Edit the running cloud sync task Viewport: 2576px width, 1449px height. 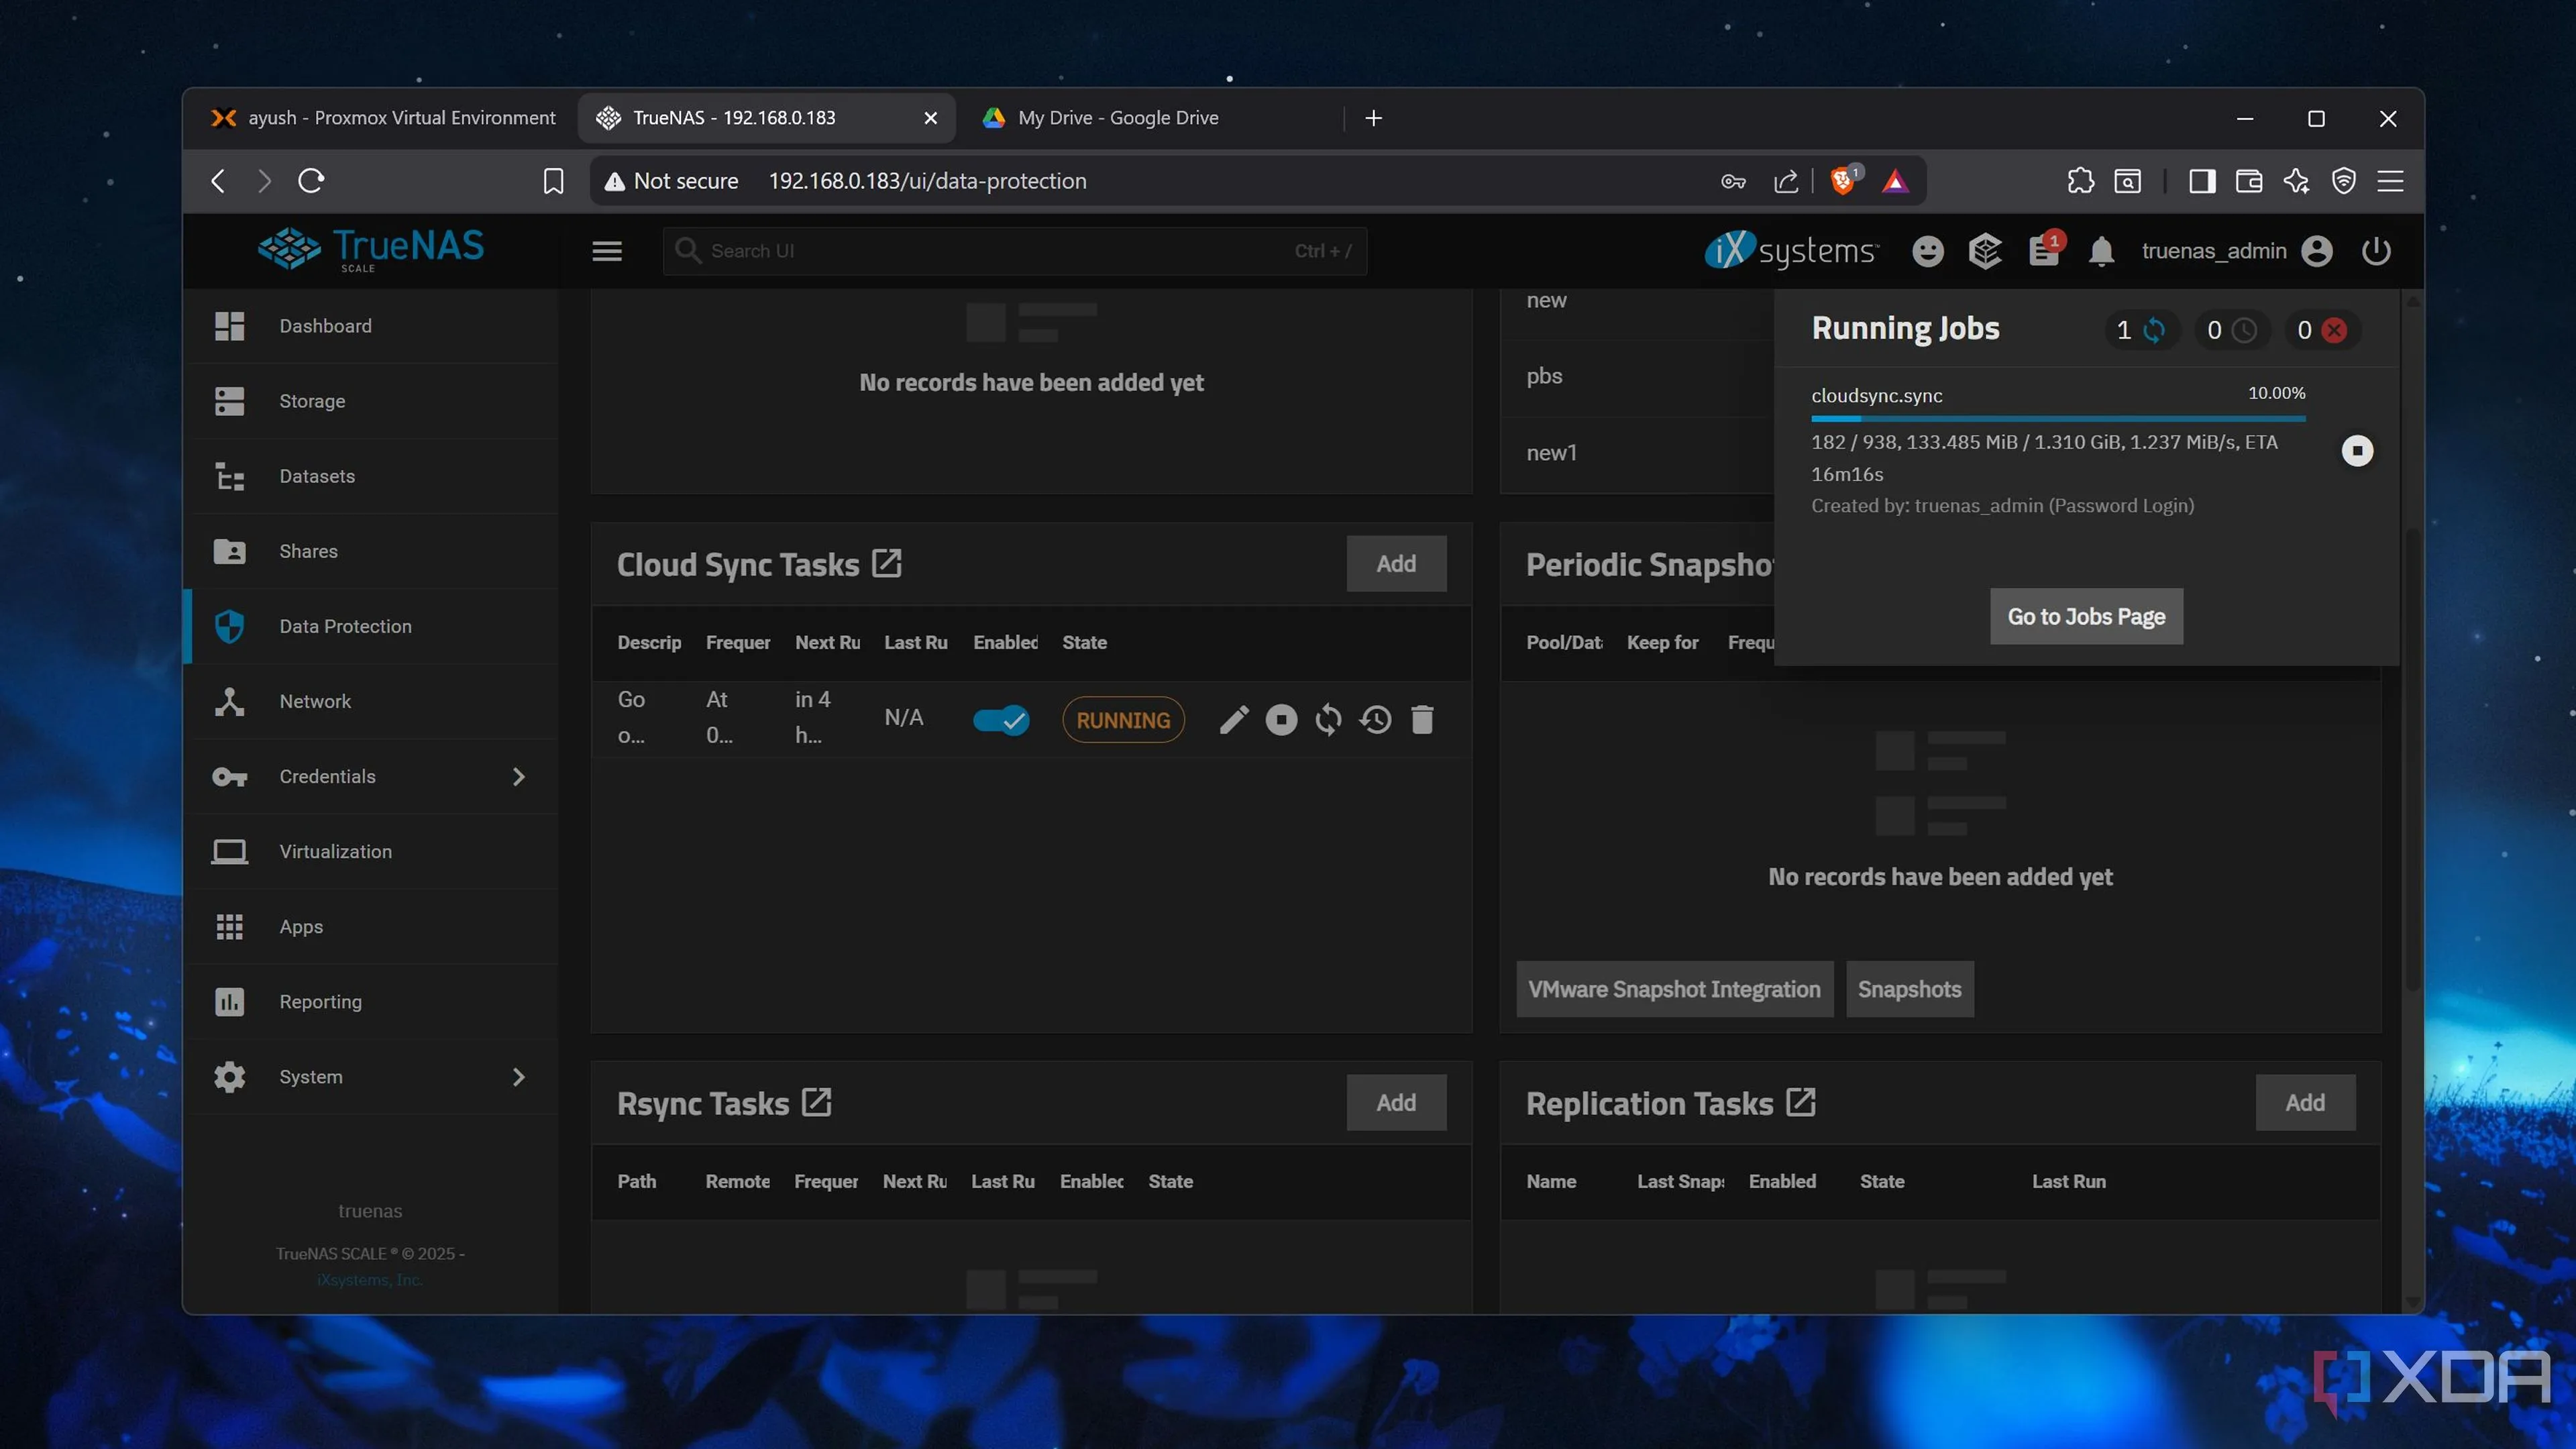click(x=1234, y=720)
